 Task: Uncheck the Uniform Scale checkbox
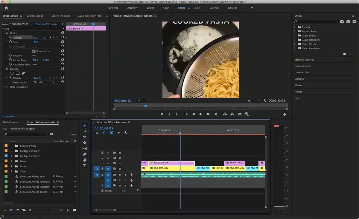tap(34, 51)
